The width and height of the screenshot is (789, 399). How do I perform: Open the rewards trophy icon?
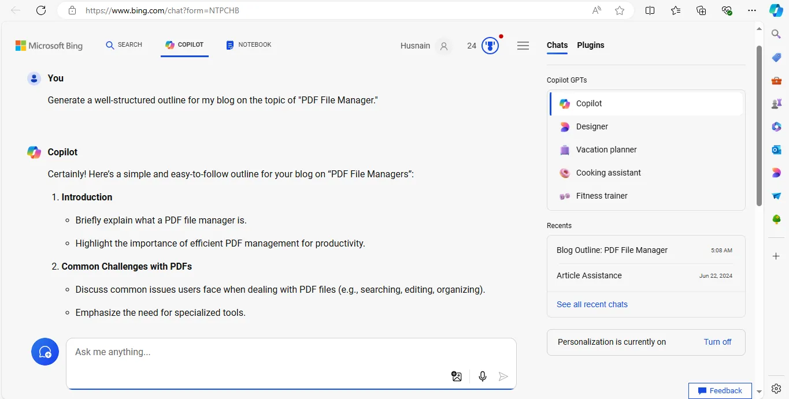(x=490, y=46)
